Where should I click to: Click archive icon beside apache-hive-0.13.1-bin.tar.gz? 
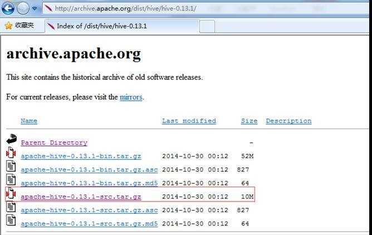point(11,153)
